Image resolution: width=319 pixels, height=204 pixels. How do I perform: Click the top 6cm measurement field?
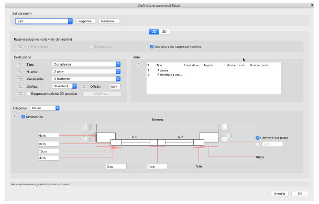coord(49,135)
